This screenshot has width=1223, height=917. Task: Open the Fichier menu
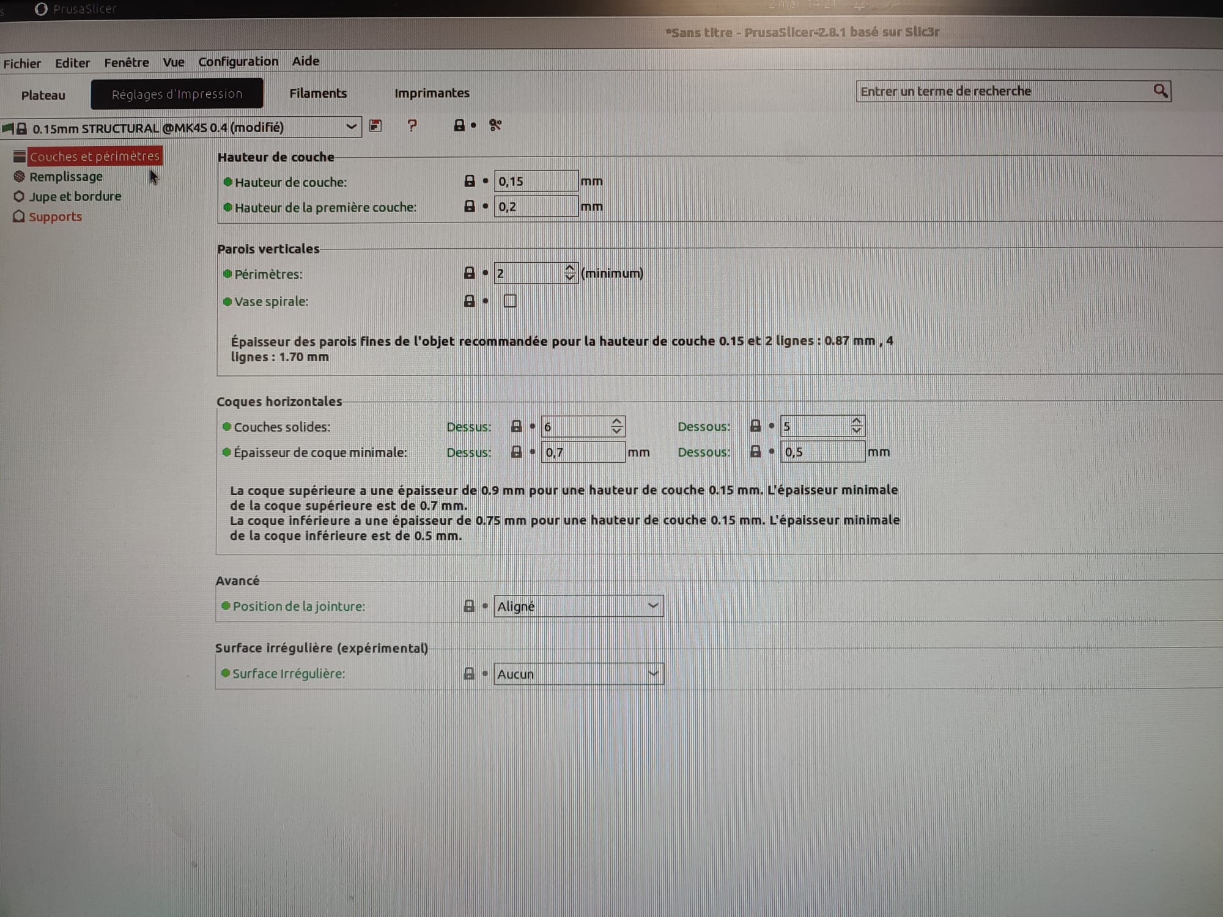coord(22,64)
